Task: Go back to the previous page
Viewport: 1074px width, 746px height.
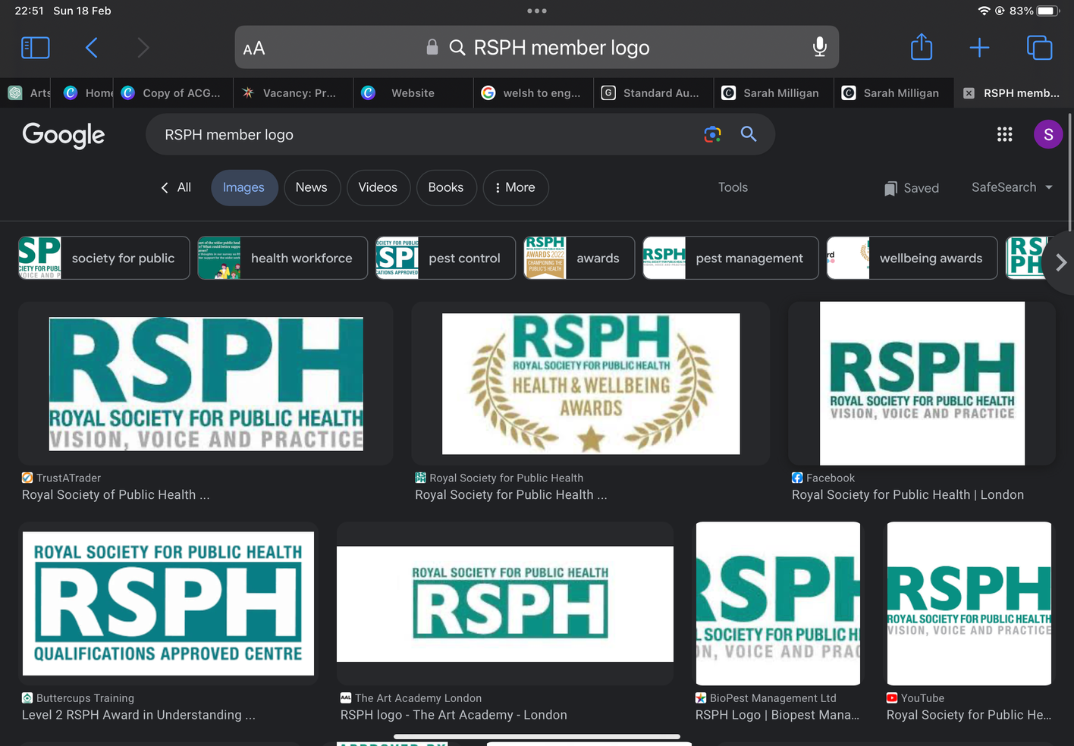Action: [x=92, y=48]
